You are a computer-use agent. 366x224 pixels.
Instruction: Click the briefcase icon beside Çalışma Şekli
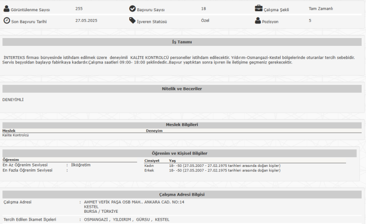tap(259, 8)
